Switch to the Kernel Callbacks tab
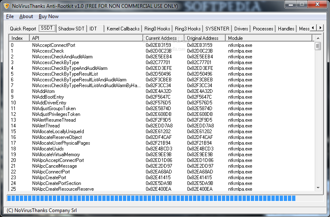Screen dimensions: 330x217 (x=123, y=29)
